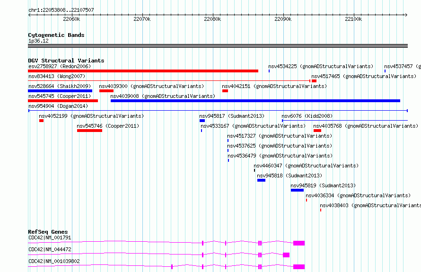Click the red nsv545745 variant bar
Image resolution: width=421 pixels, height=272 pixels.
tap(63, 101)
